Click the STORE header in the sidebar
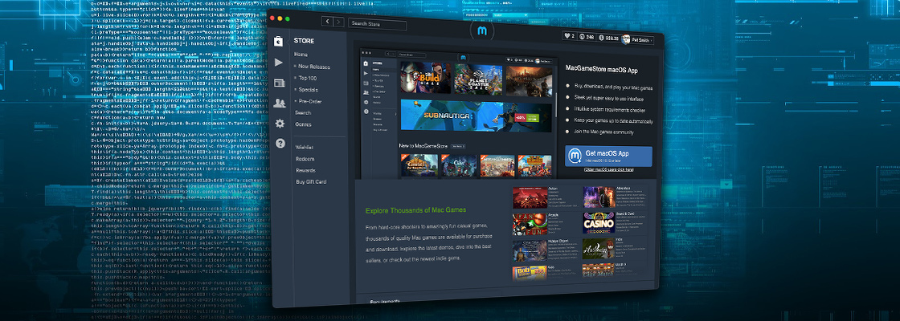 [x=304, y=41]
